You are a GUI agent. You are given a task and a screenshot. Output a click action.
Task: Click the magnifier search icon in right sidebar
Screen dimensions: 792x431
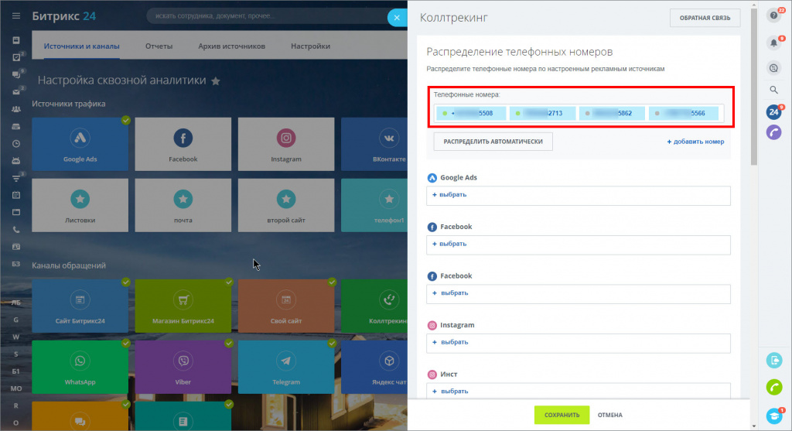click(x=773, y=90)
